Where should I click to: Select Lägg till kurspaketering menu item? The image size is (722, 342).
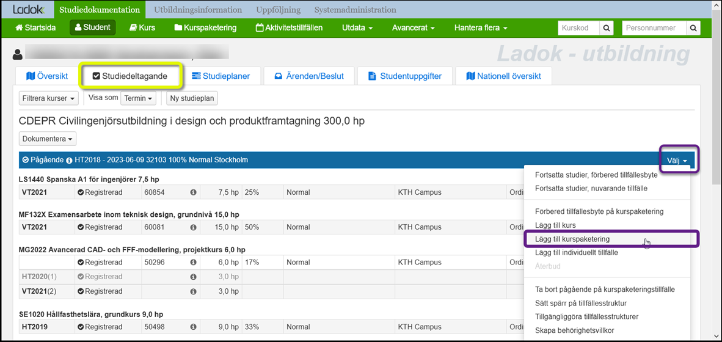point(572,239)
